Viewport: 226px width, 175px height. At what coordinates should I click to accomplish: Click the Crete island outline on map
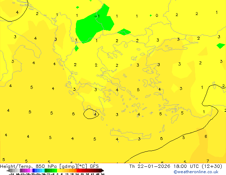point(130,134)
